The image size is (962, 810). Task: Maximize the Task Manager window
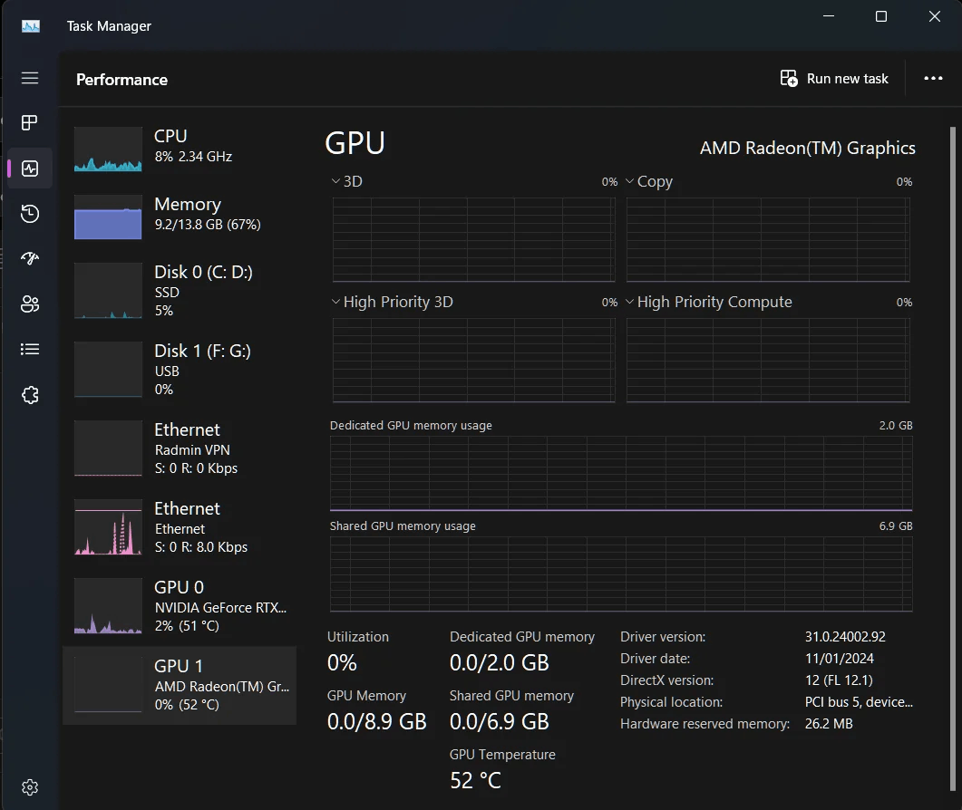[x=881, y=16]
